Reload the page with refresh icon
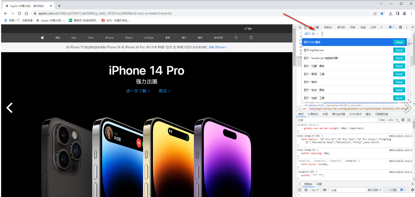 tap(19, 13)
